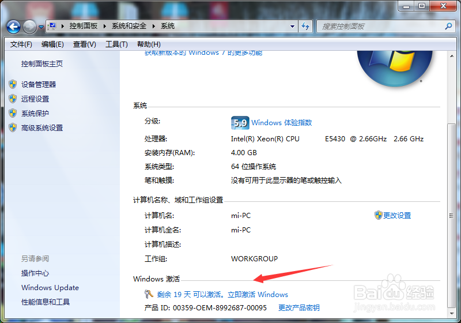Click the 获取新版本的 Windows 7 link
The width and height of the screenshot is (461, 323).
point(203,53)
